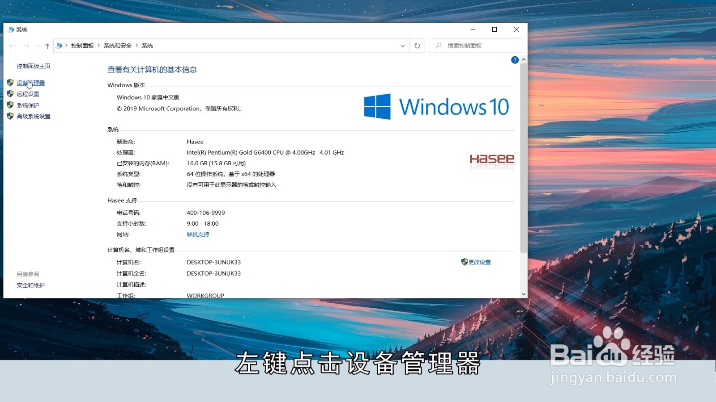Click the up-arrow navigation icon
The image size is (716, 402).
pyautogui.click(x=47, y=45)
